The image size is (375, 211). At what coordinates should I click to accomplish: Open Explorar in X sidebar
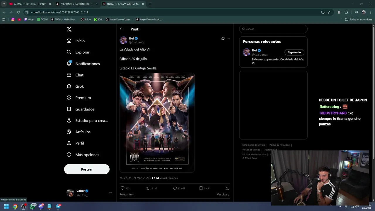click(x=78, y=52)
